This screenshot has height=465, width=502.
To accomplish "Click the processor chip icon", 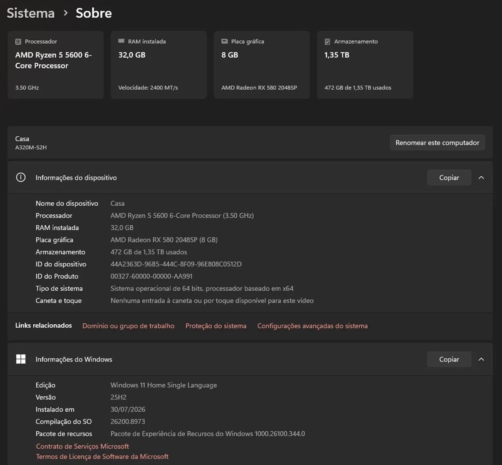I will point(18,42).
